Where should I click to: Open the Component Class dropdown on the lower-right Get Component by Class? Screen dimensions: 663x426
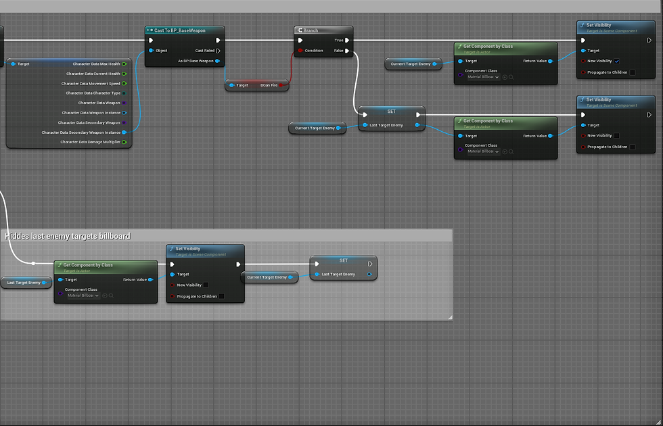[x=483, y=151]
